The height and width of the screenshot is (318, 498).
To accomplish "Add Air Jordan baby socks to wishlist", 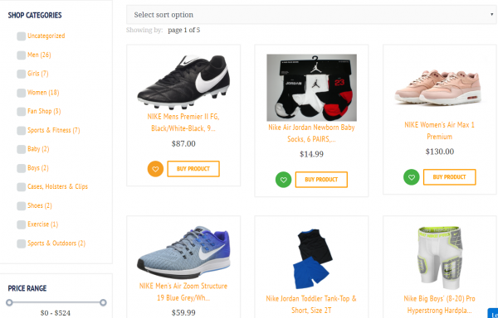I will click(x=283, y=180).
